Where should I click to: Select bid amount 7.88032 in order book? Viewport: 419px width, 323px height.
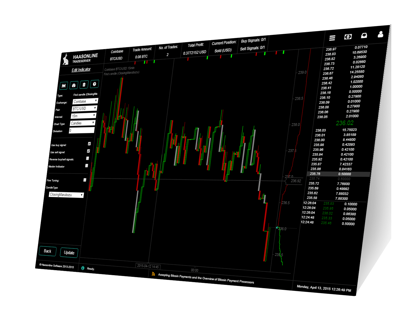point(342,193)
